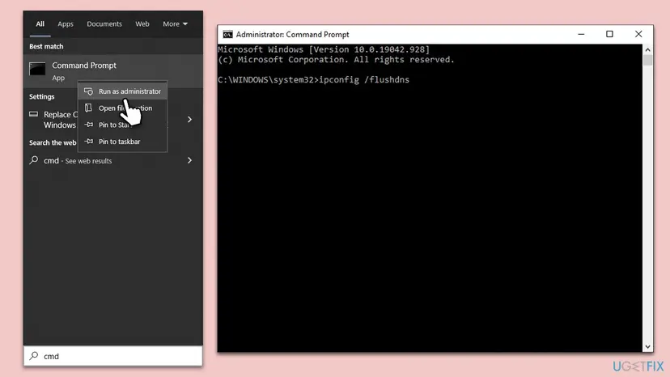This screenshot has width=670, height=377.
Task: Close the Administrator Command Prompt window
Action: tap(638, 34)
